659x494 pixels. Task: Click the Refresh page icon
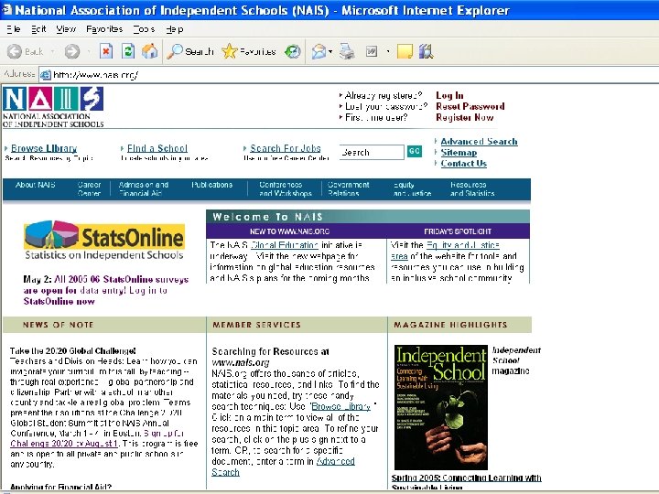click(x=128, y=51)
